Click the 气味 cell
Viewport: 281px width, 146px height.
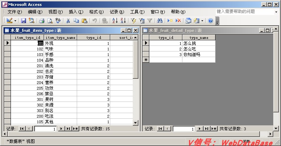61,49
